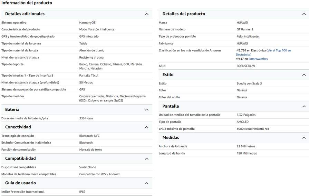Image resolution: width=309 pixels, height=196 pixels.
Task: Collapse the Estilo section chevron
Action: click(304, 75)
